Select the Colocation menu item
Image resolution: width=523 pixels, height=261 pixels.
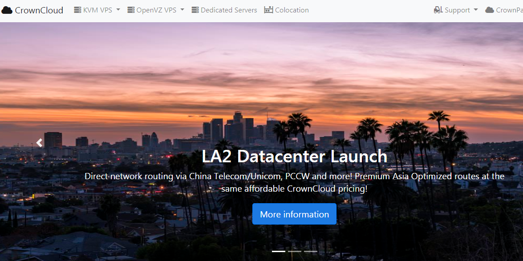(x=292, y=10)
